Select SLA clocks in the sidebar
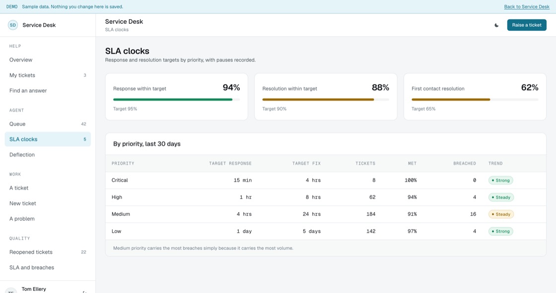Screen dimensions: 556x293 (48, 139)
